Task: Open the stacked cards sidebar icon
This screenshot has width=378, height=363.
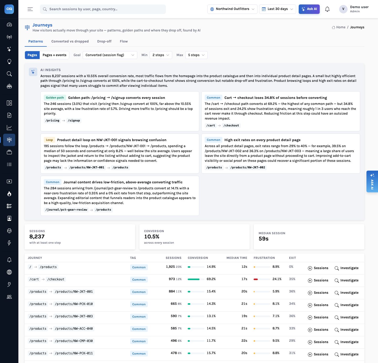Action: (x=9, y=152)
